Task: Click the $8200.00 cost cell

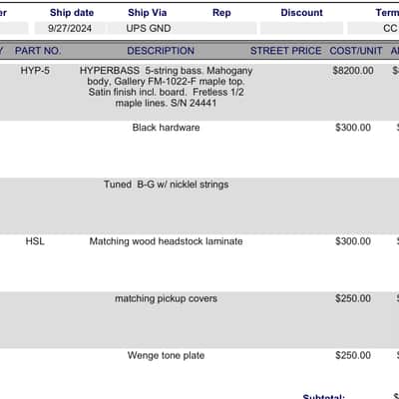Action: tap(353, 71)
